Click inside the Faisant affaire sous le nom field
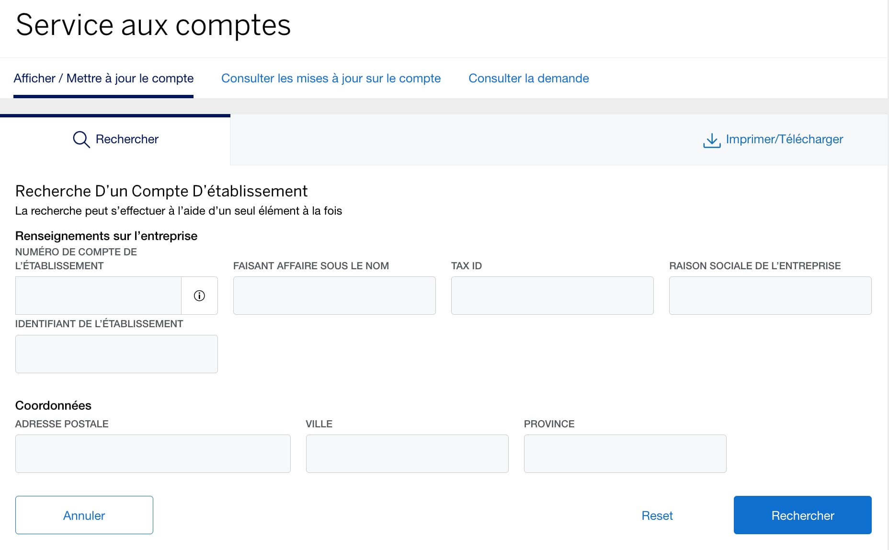The height and width of the screenshot is (550, 889). 334,296
